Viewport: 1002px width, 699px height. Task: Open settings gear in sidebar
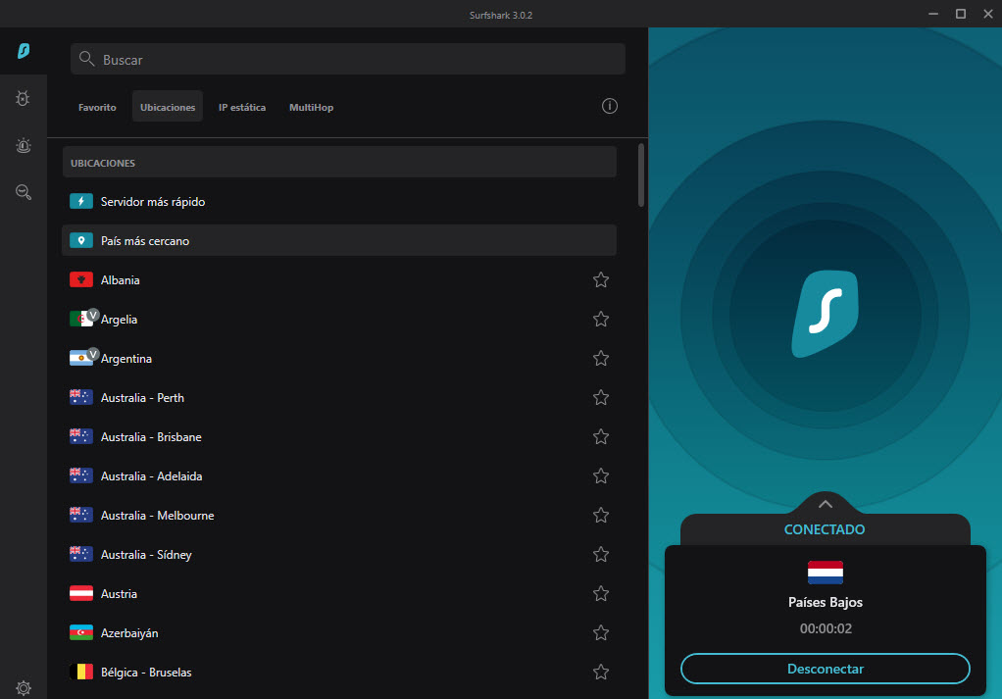(23, 688)
